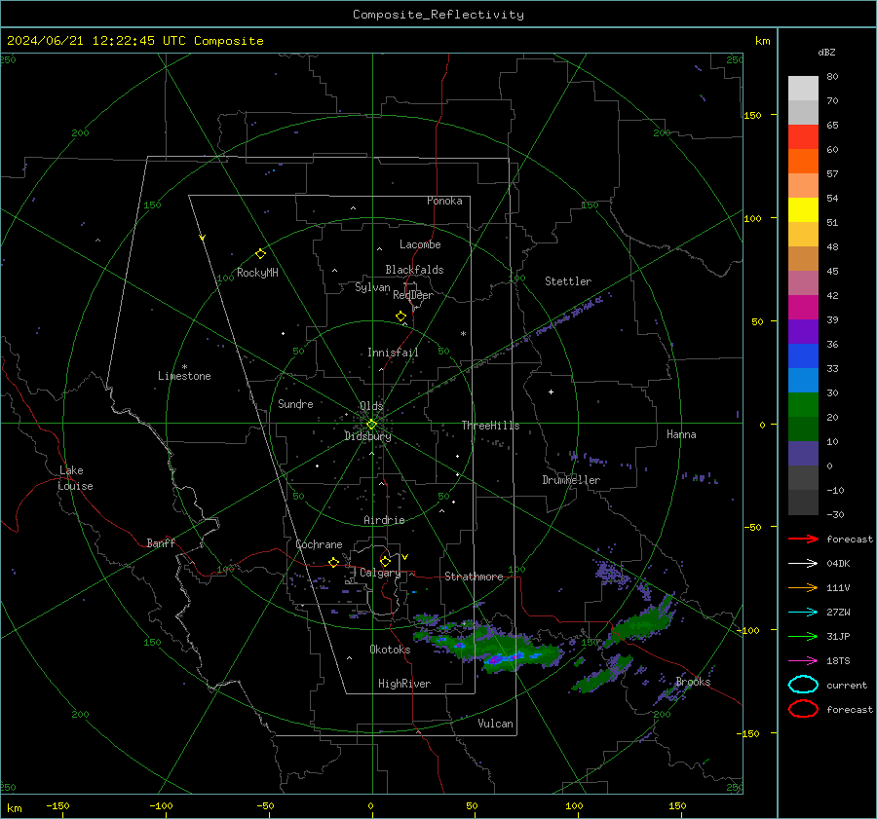This screenshot has height=819, width=877.
Task: Click the -100 label on right axis
Action: pos(747,631)
